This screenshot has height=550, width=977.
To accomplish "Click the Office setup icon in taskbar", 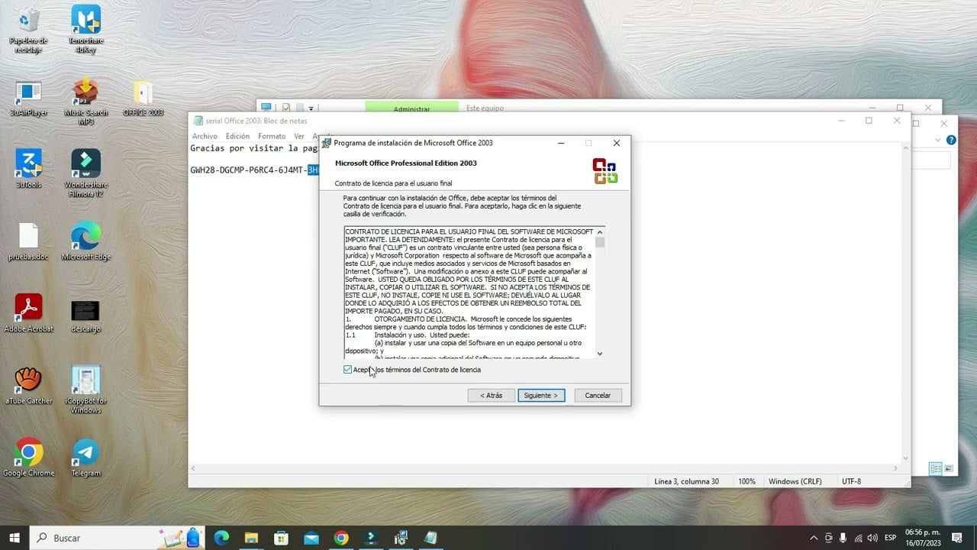I will click(x=400, y=538).
